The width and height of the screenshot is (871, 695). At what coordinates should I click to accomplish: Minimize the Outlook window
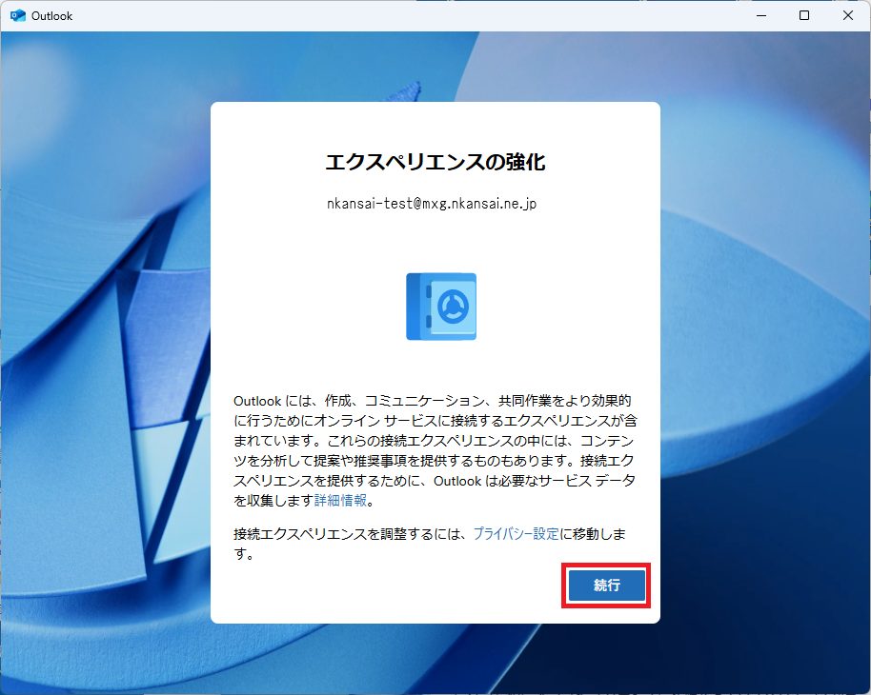pyautogui.click(x=761, y=15)
